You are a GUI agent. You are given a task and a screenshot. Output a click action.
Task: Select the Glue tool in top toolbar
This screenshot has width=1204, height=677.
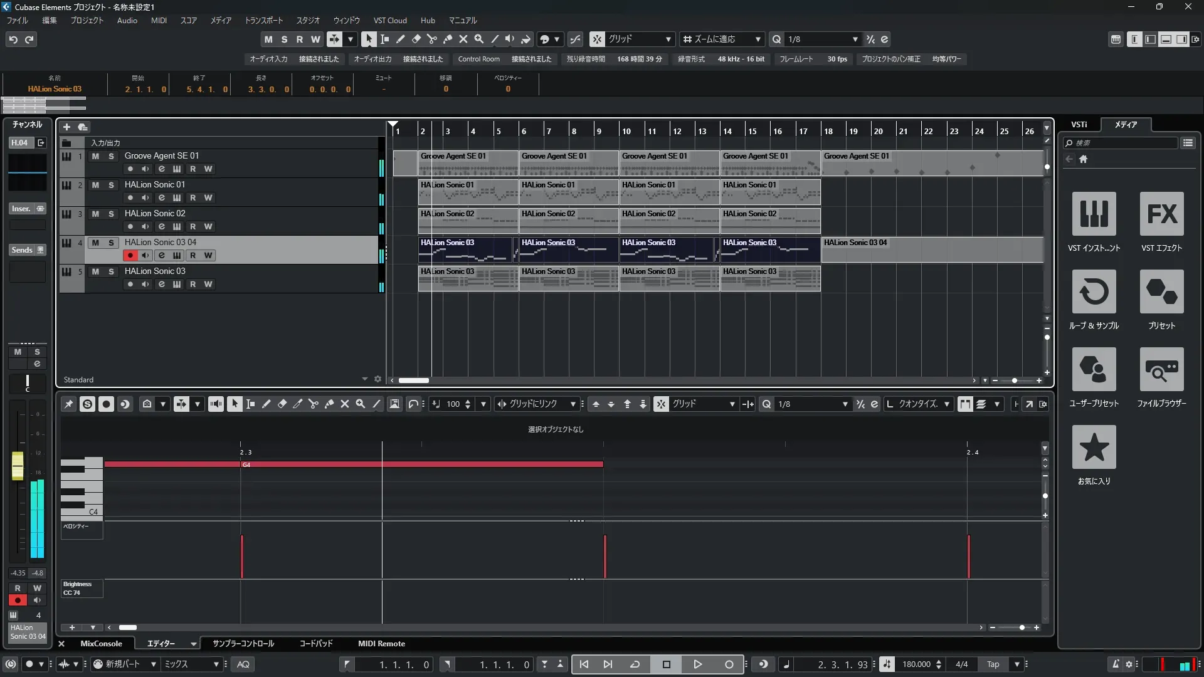click(x=448, y=39)
